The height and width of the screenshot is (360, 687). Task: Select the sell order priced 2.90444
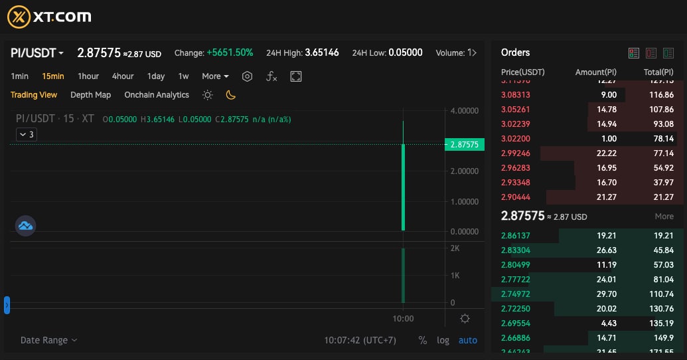(x=587, y=197)
